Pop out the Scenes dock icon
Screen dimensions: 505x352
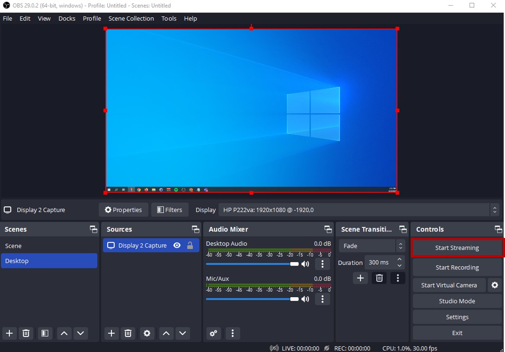(93, 229)
